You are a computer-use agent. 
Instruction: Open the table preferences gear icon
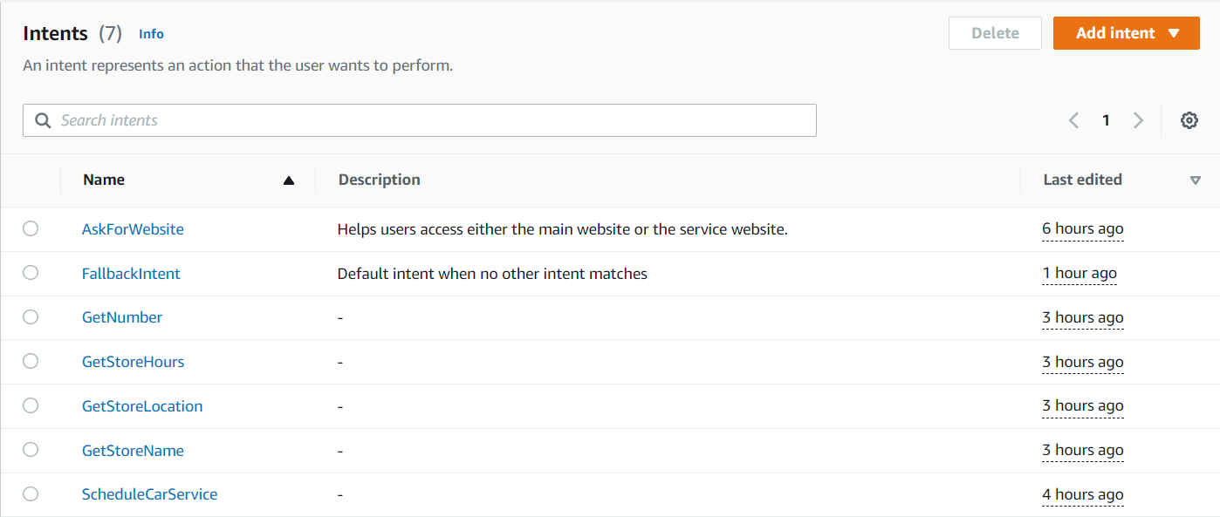pyautogui.click(x=1189, y=120)
